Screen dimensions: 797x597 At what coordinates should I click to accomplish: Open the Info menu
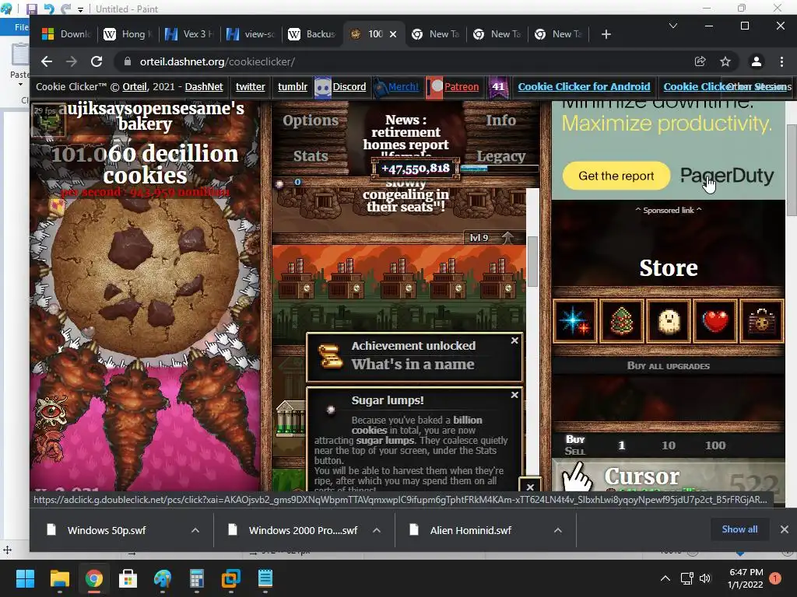[x=500, y=120]
